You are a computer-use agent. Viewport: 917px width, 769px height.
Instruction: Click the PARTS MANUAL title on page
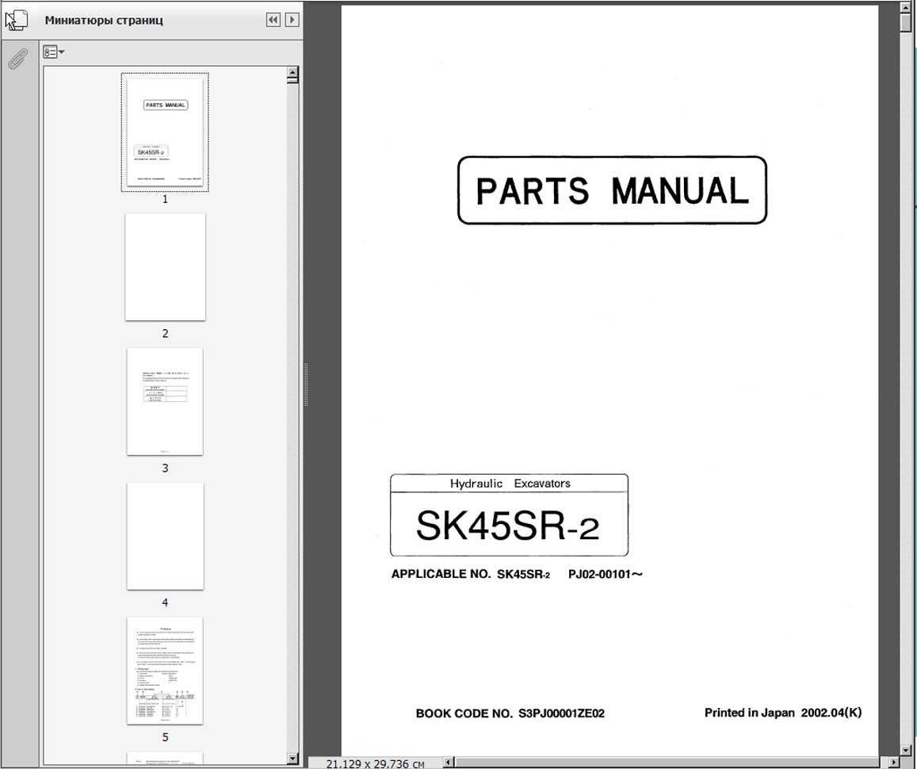[612, 190]
